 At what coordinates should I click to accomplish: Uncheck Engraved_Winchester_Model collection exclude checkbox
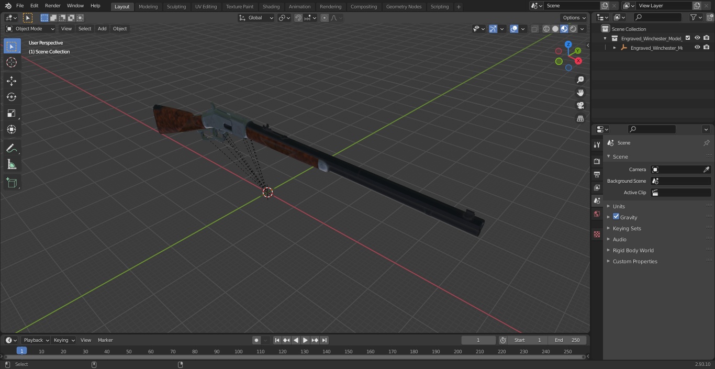point(688,38)
